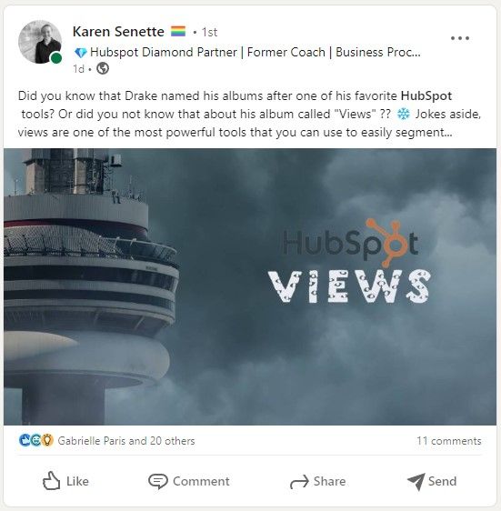Open the HubSpot Views post image
The width and height of the screenshot is (501, 511).
click(250, 286)
